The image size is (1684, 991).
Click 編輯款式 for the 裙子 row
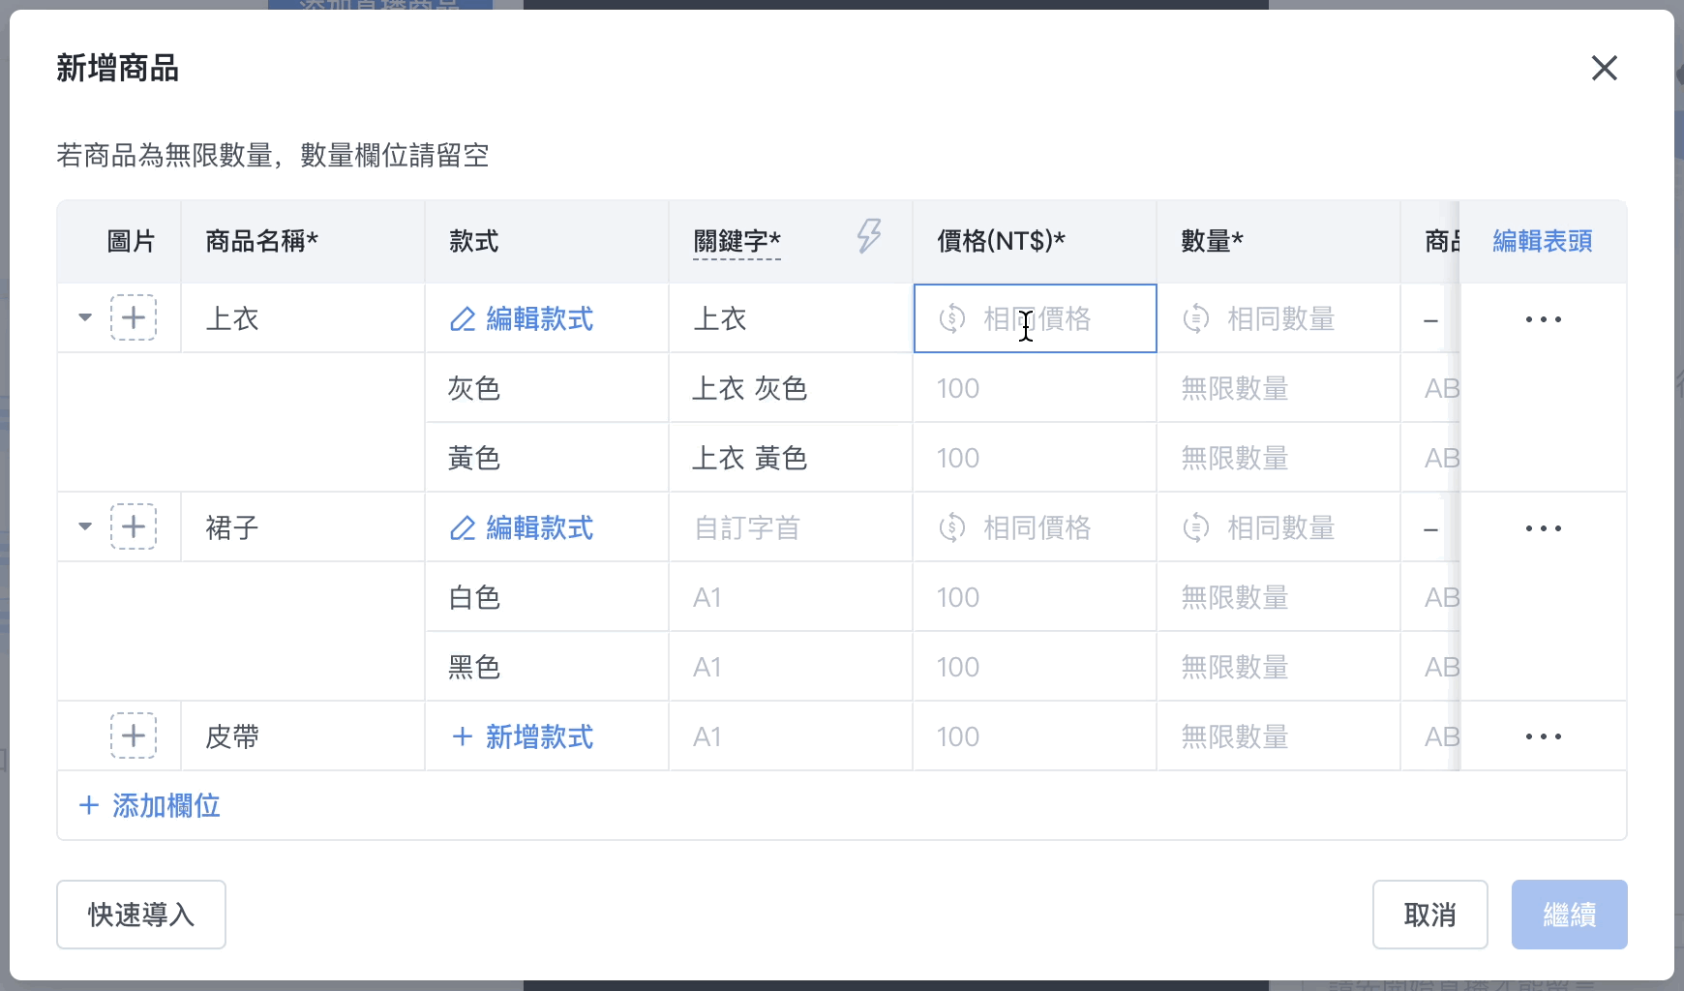pyautogui.click(x=522, y=527)
